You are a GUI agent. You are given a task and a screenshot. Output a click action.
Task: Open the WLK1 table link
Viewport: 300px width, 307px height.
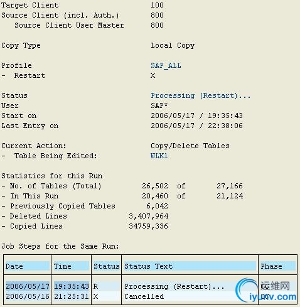point(159,156)
